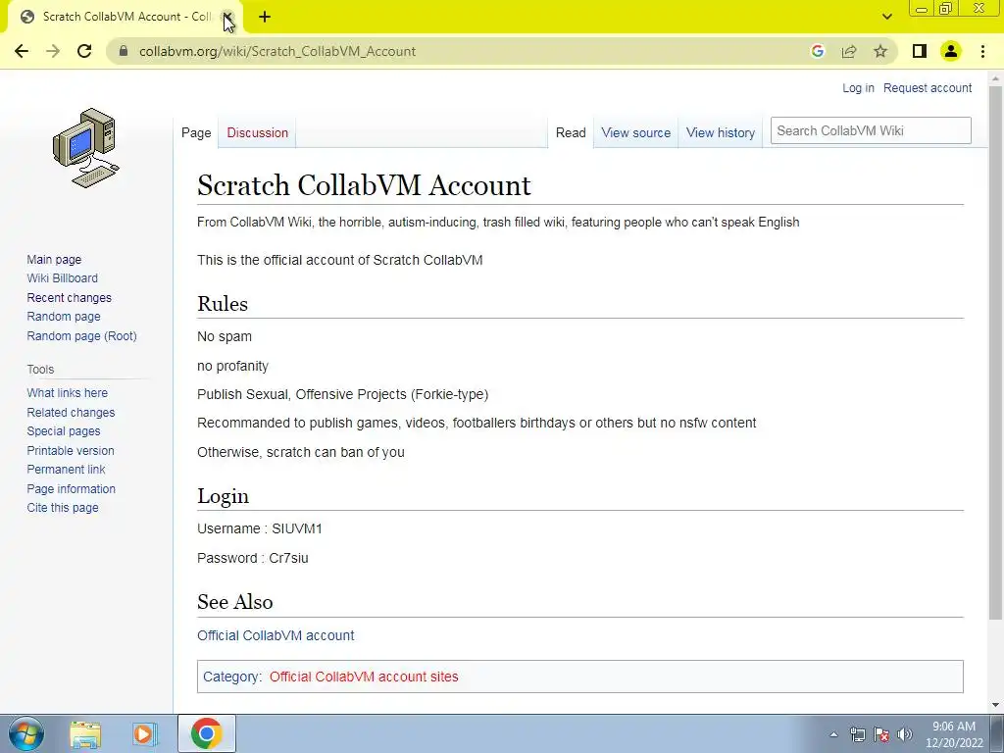Open the Permanent link tool
1004x753 pixels.
click(x=66, y=470)
